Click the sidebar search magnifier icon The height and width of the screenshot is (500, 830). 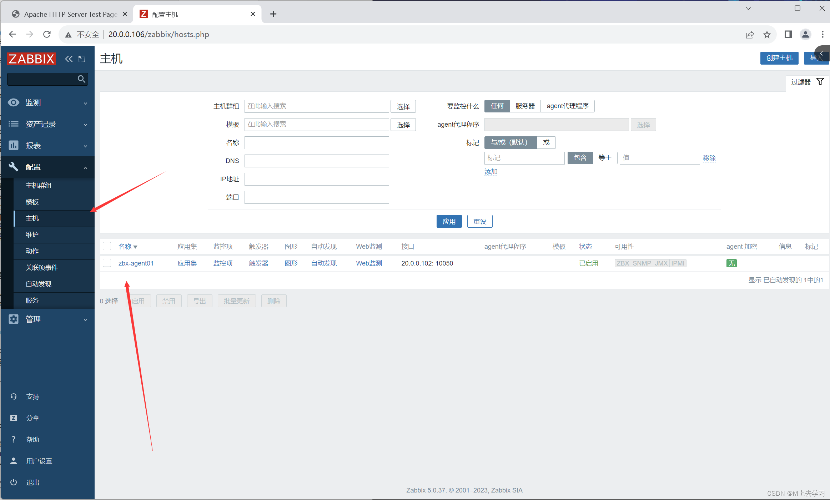pyautogui.click(x=81, y=79)
